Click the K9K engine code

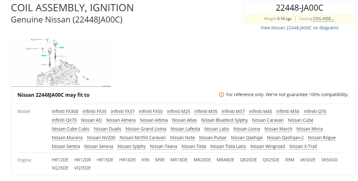pos(146,160)
